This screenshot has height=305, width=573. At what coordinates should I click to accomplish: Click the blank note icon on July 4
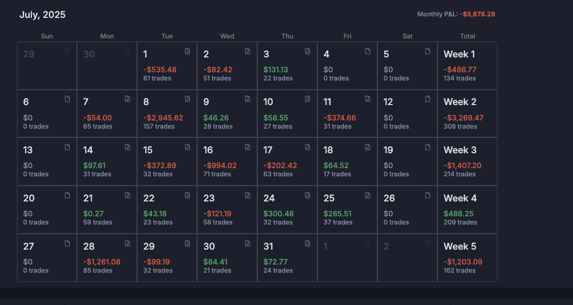pos(368,51)
